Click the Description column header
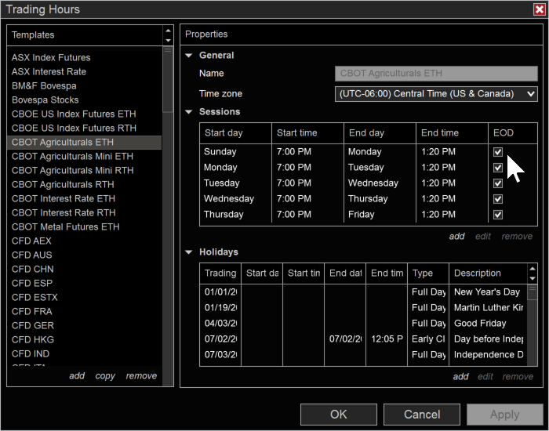Screen dimensions: 549x431 click(x=488, y=273)
